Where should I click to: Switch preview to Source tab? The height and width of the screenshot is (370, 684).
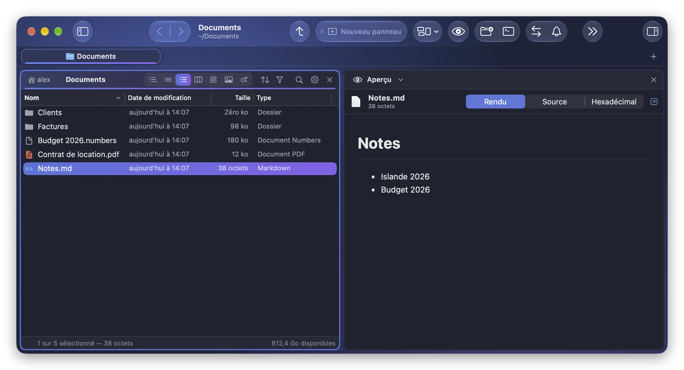(554, 102)
